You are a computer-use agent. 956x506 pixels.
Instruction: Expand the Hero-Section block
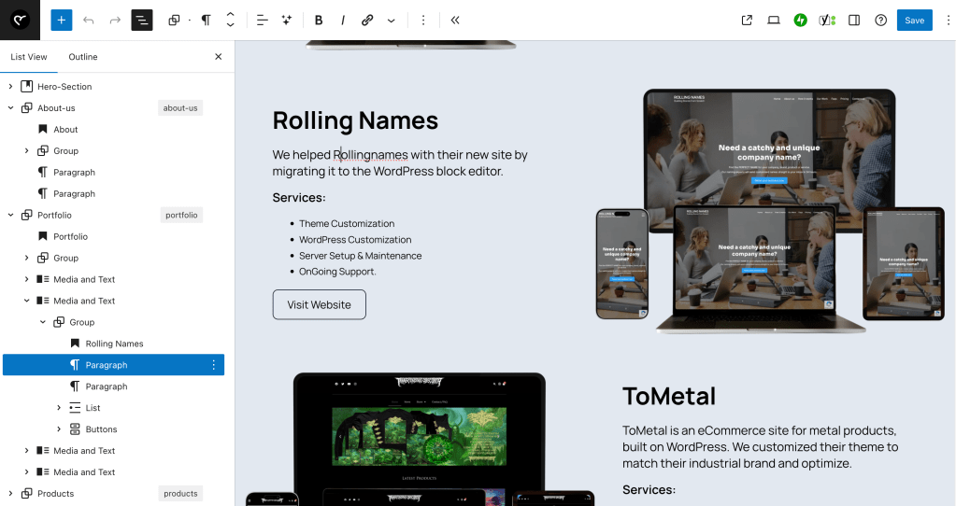[10, 87]
